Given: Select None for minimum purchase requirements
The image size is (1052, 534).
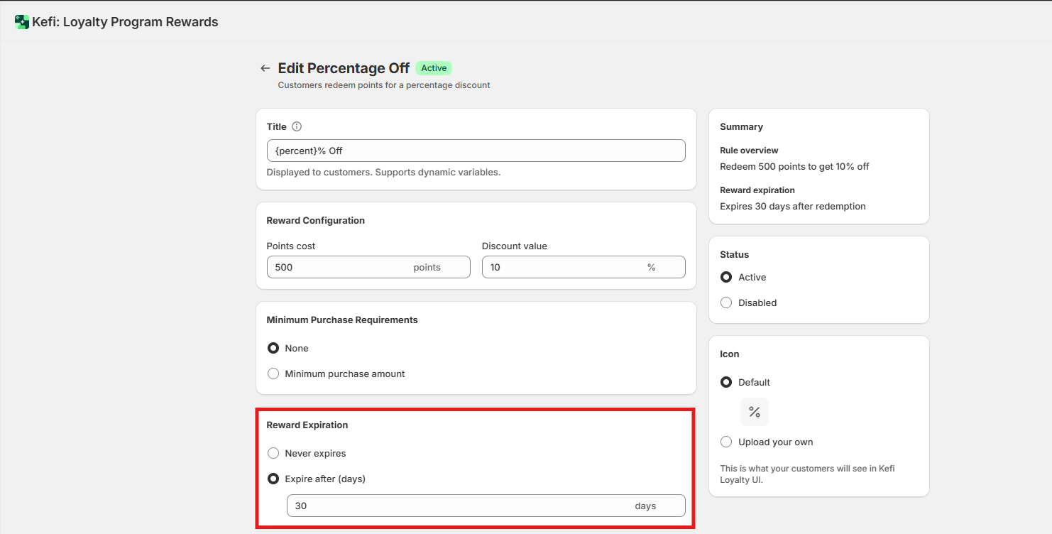Looking at the screenshot, I should tap(273, 348).
